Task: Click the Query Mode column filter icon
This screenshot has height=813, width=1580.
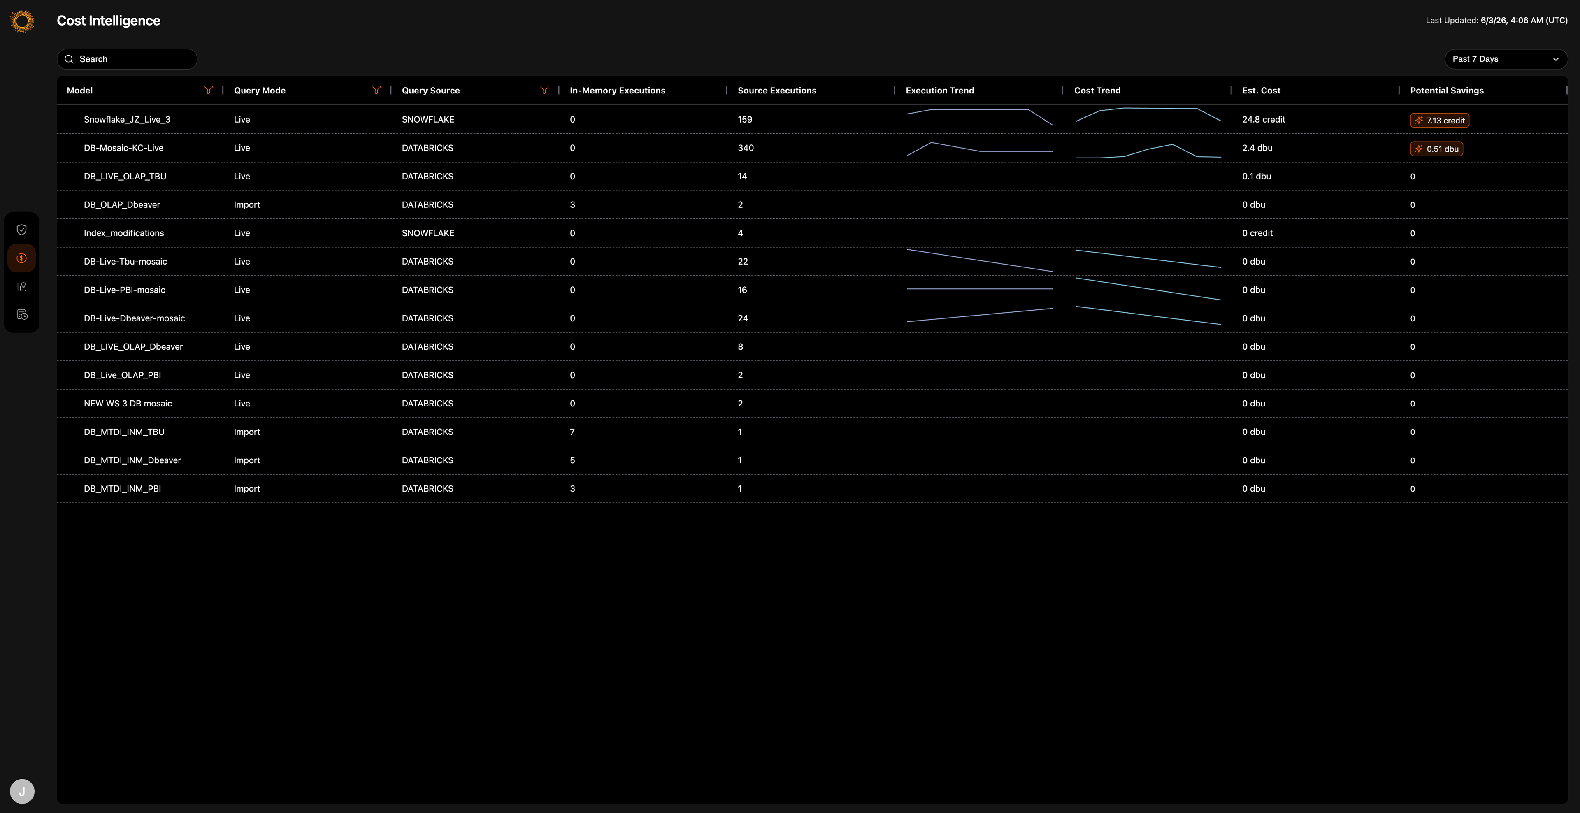Action: pyautogui.click(x=376, y=90)
